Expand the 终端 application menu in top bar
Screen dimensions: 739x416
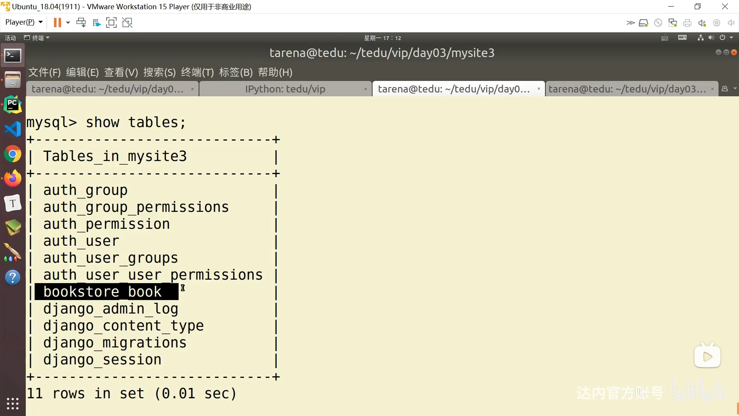click(x=37, y=38)
